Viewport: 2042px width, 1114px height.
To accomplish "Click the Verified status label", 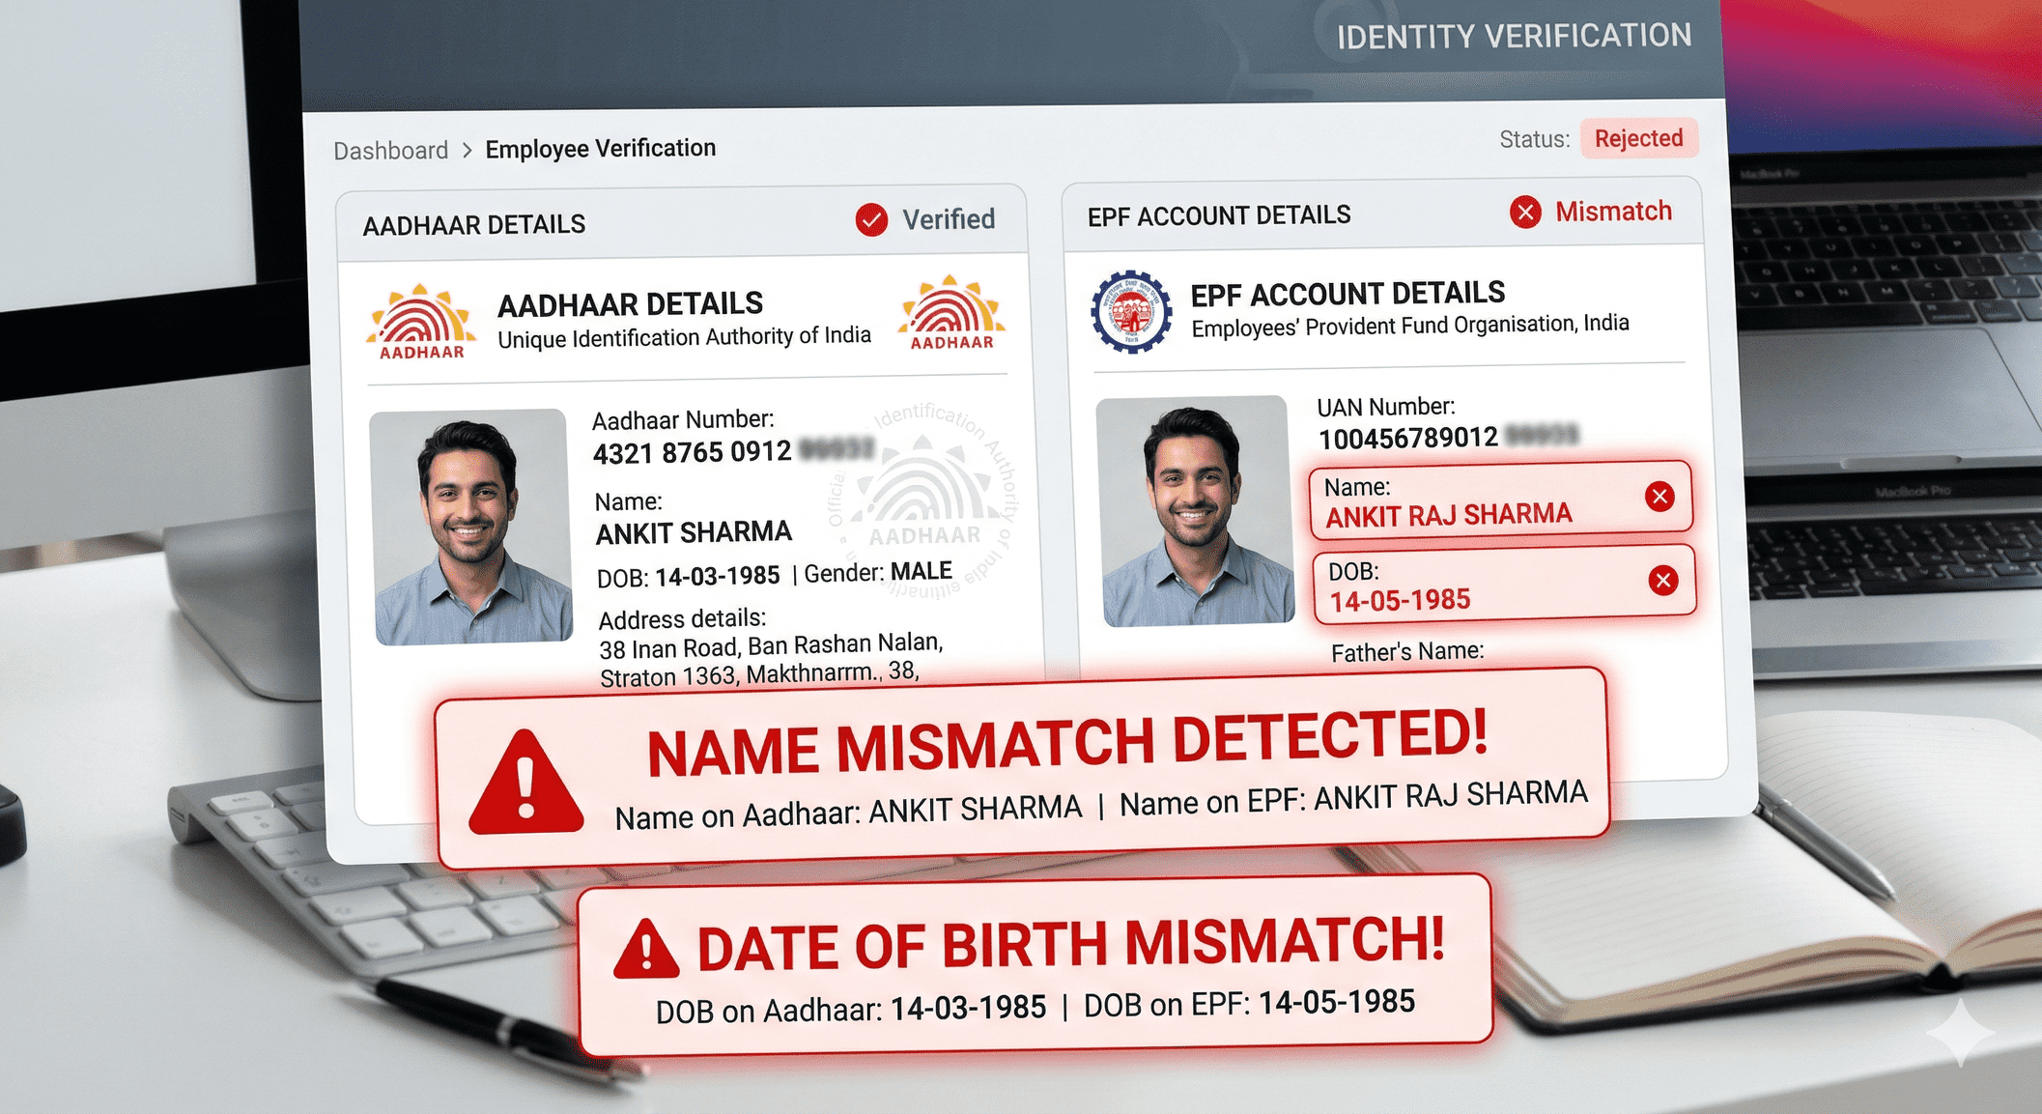I will (949, 220).
